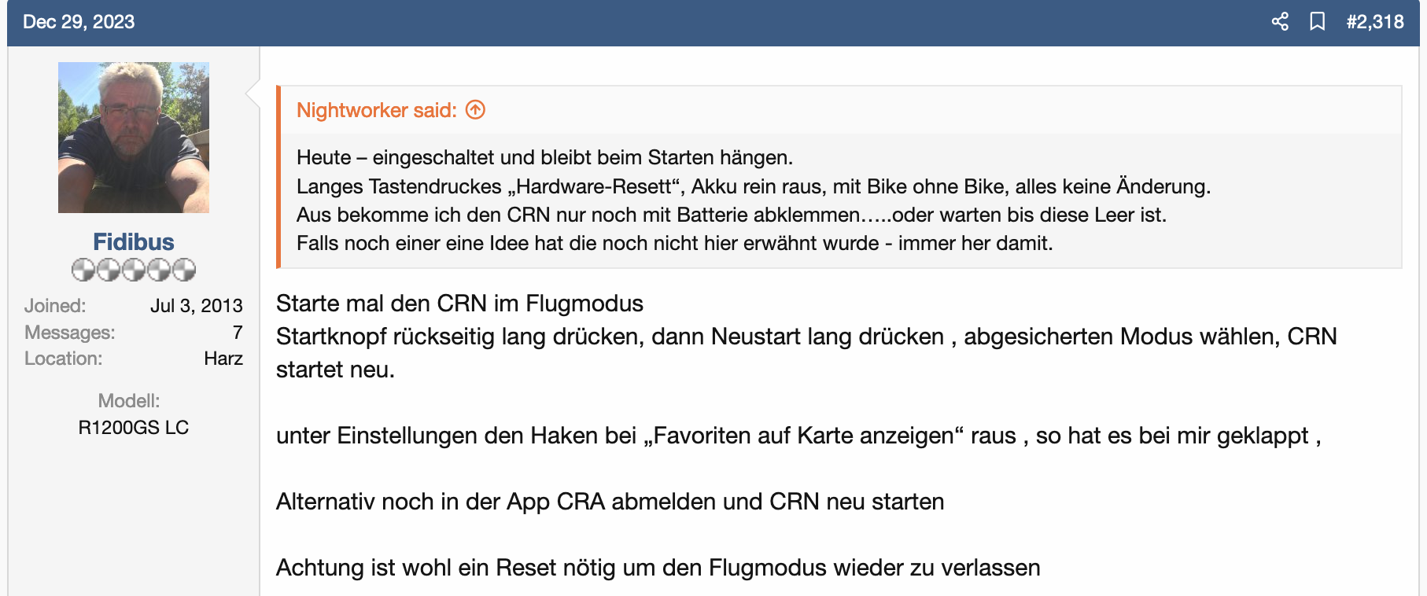Click the message count value 7

click(237, 332)
